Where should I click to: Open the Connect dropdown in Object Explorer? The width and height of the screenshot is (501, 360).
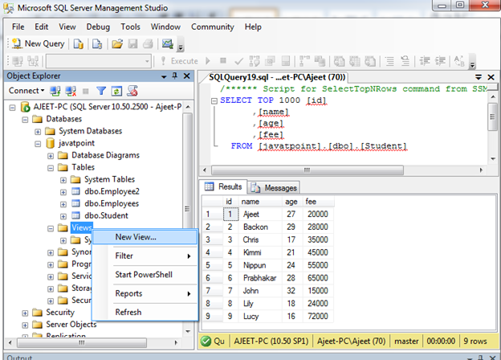[26, 91]
